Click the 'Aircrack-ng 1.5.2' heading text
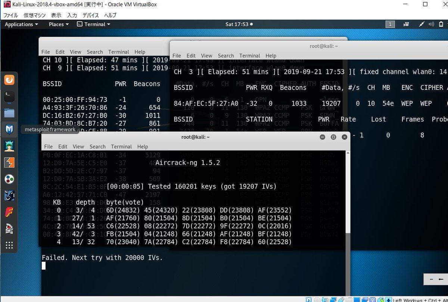 pyautogui.click(x=188, y=163)
